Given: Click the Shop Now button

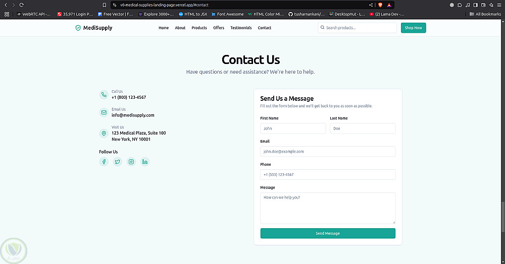Looking at the screenshot, I should (413, 28).
